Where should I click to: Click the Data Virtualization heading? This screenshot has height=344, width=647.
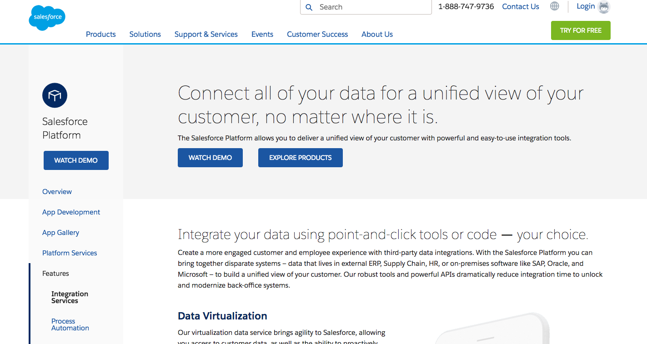pos(222,316)
